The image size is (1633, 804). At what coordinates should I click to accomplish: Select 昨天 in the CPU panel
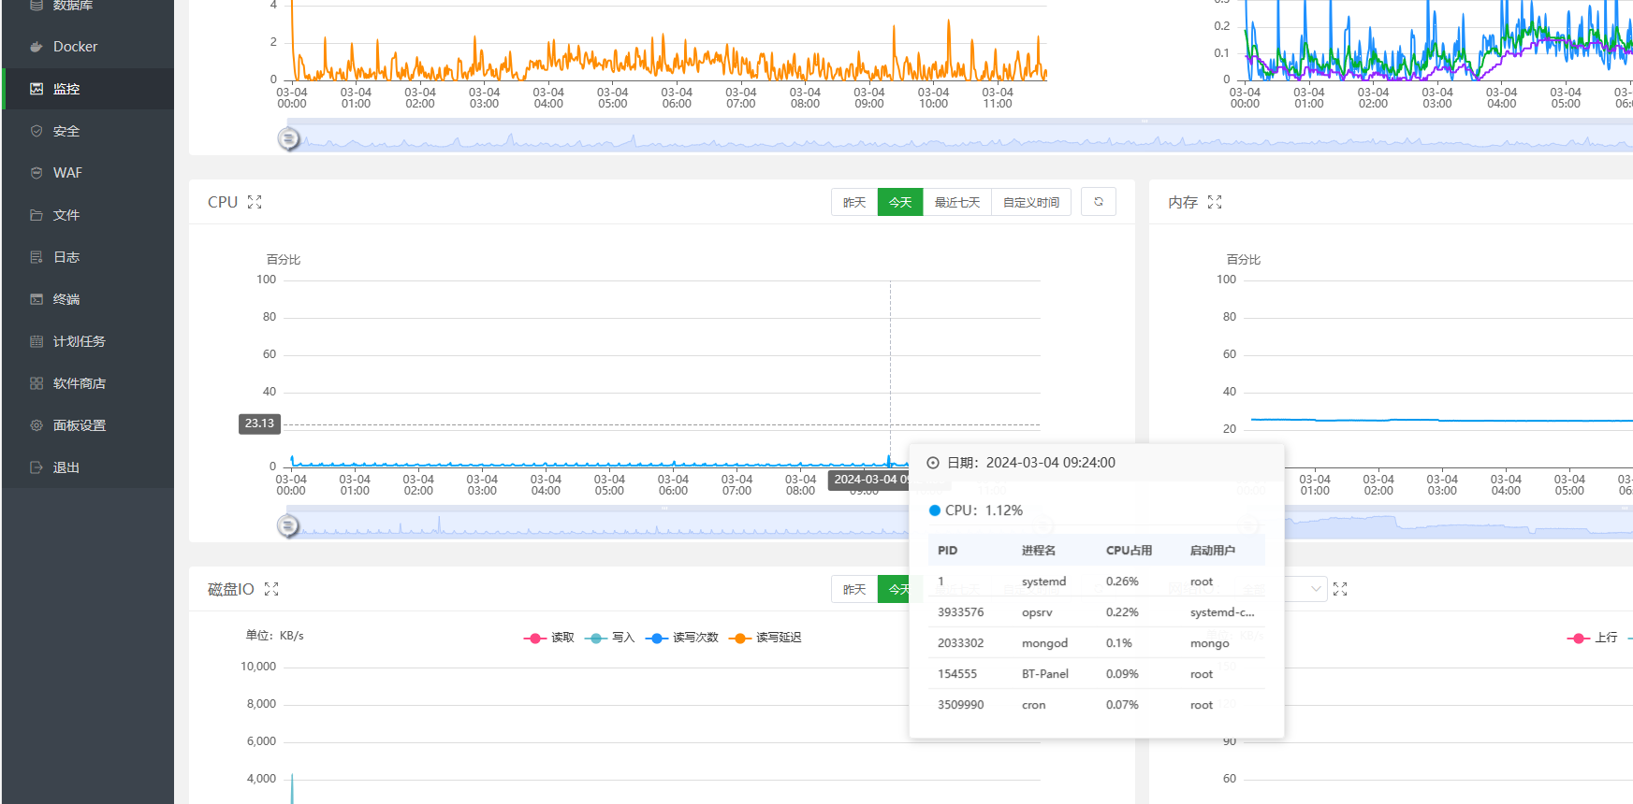tap(854, 202)
